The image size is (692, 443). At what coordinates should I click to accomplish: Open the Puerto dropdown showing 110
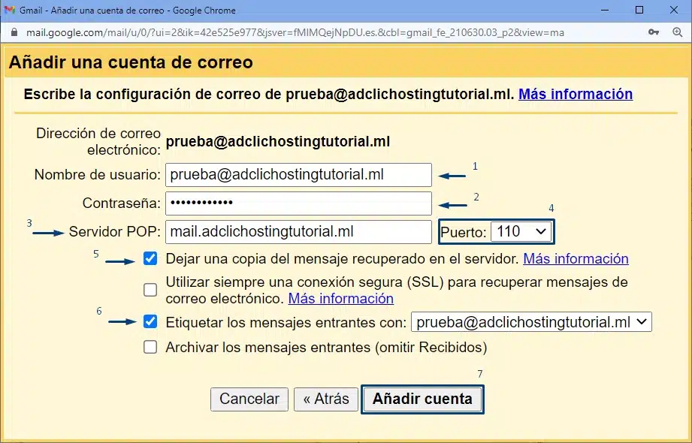[x=521, y=231]
